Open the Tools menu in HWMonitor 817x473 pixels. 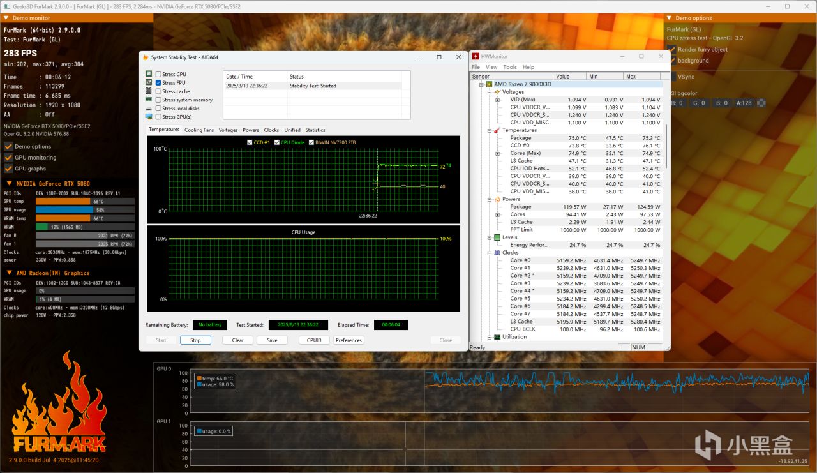510,67
